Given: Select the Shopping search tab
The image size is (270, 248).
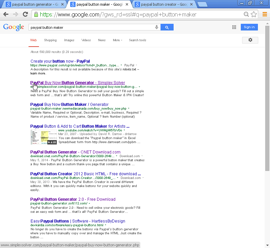Looking at the screenshot, I should [50, 40].
